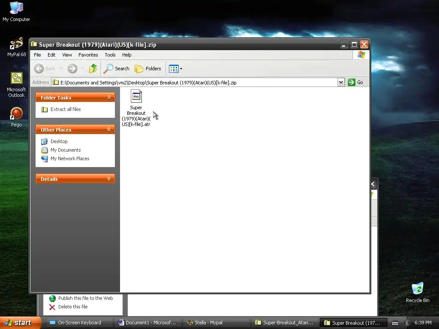Image resolution: width=439 pixels, height=329 pixels.
Task: Open the Views dropdown arrow
Action: [181, 69]
